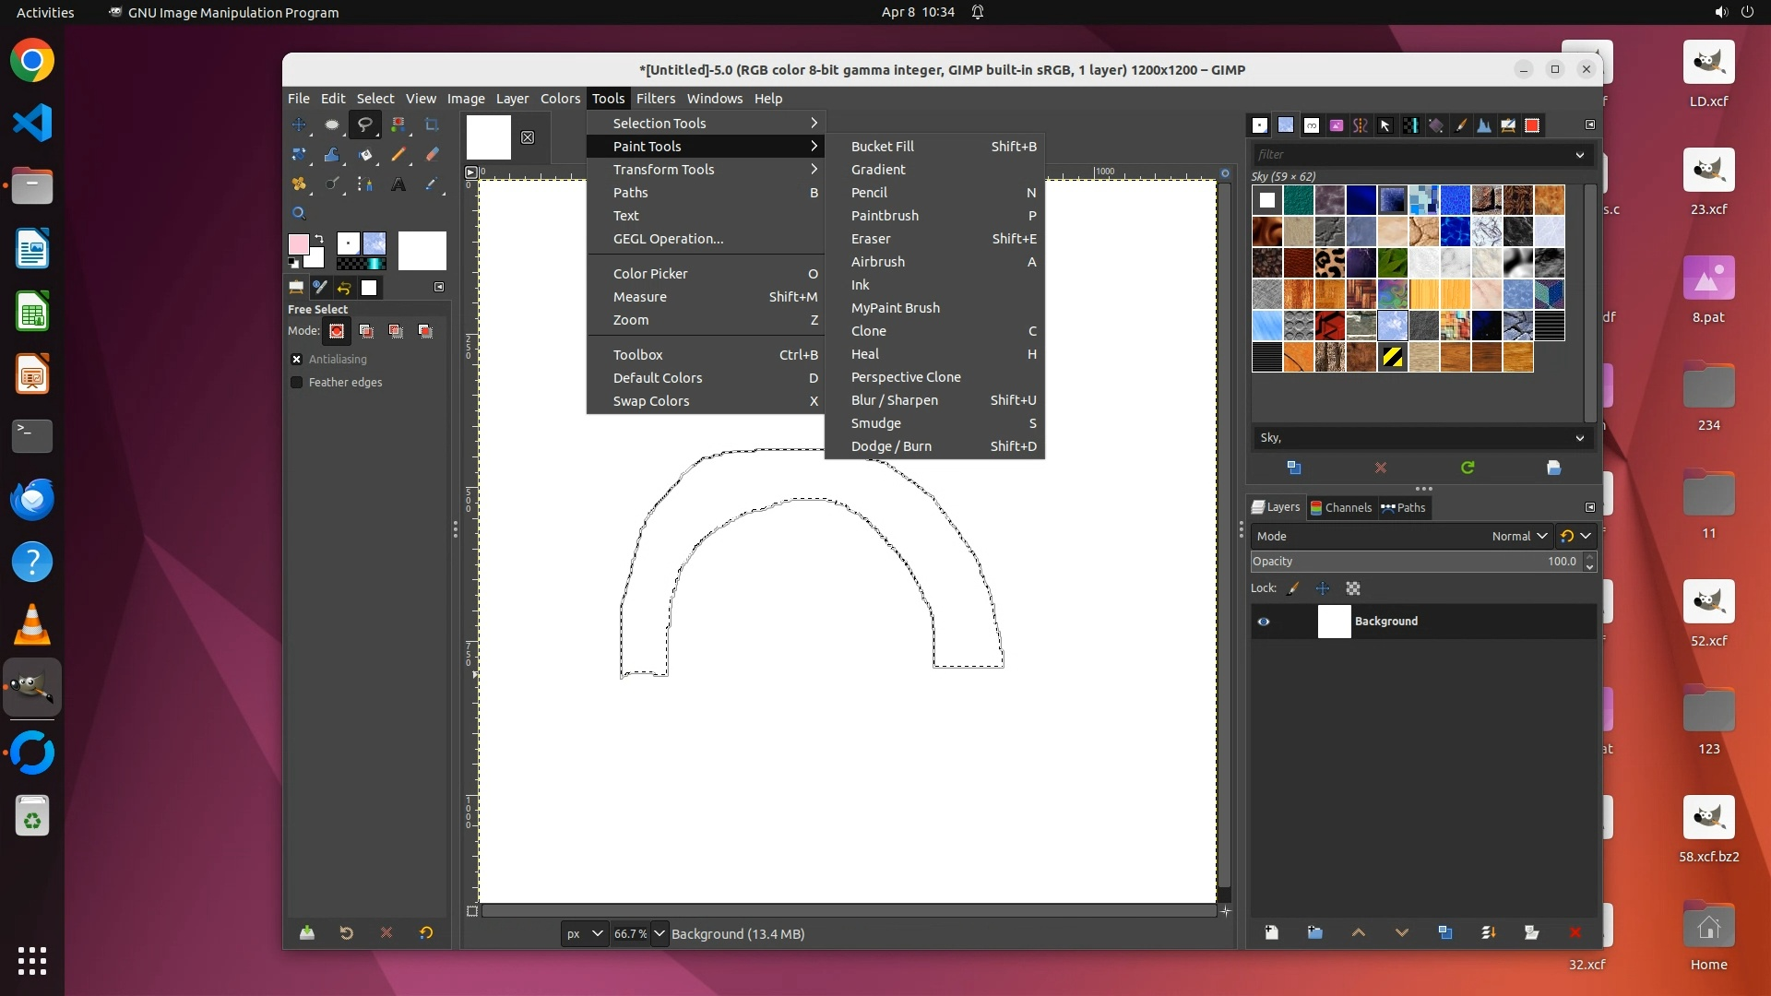Expand the Sky pattern tag dropdown
The width and height of the screenshot is (1771, 996).
coord(1579,438)
